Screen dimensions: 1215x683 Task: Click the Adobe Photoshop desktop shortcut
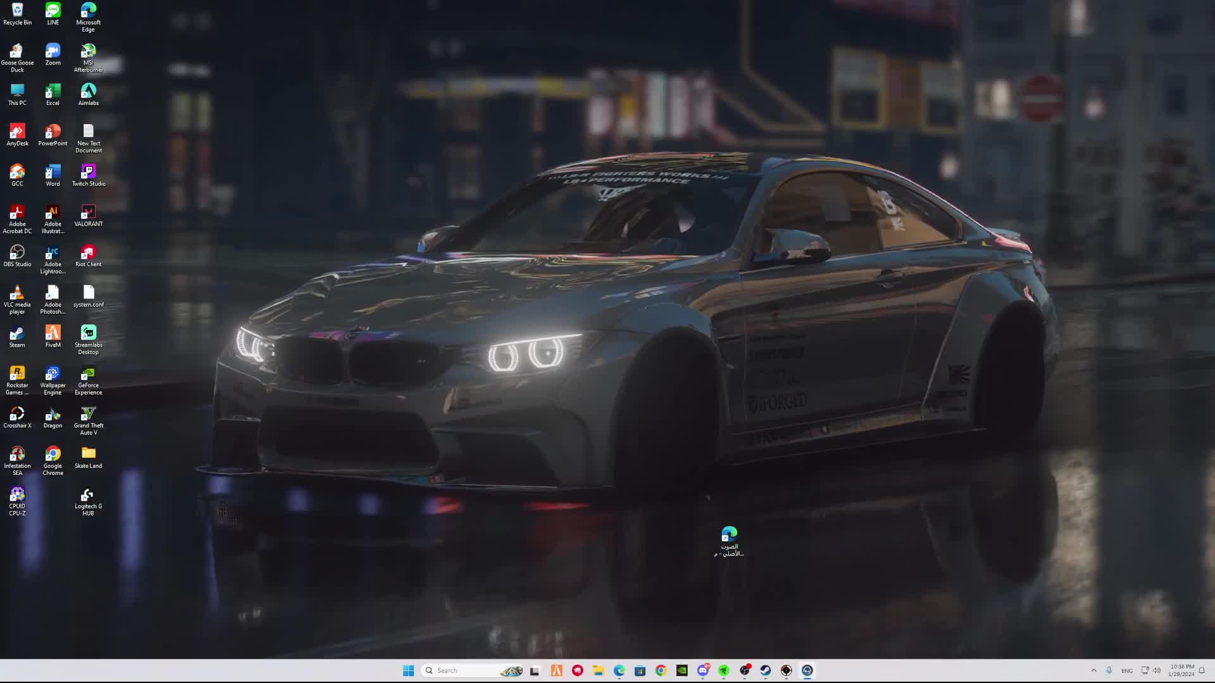[x=53, y=300]
